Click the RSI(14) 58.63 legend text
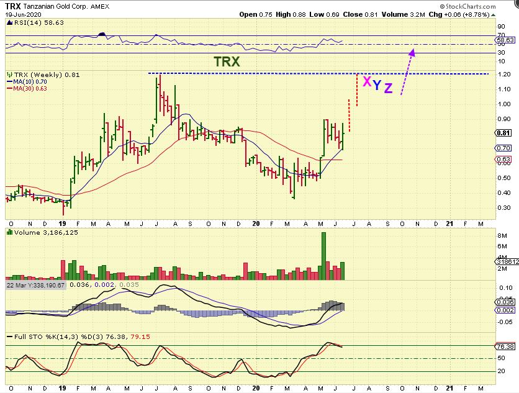Viewport: 519px width, 393px height. (38, 23)
